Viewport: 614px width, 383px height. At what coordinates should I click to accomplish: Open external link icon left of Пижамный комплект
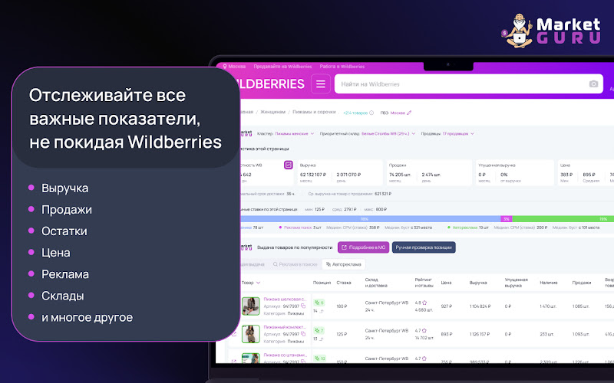coord(234,334)
